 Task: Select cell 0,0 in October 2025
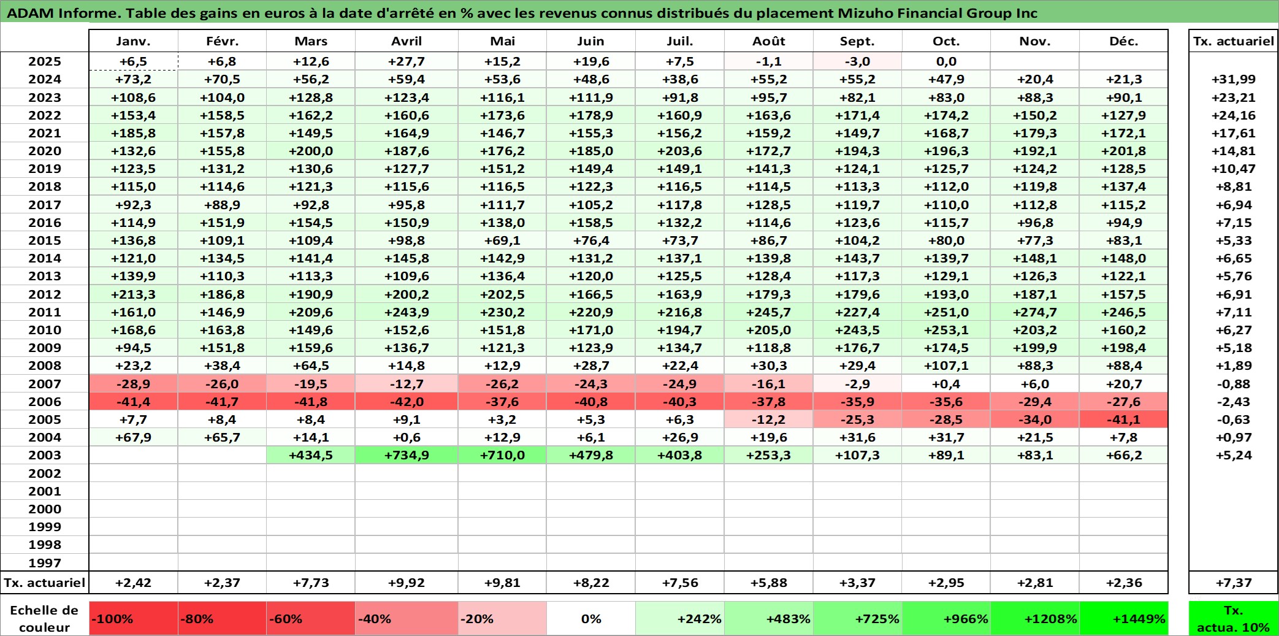point(946,61)
